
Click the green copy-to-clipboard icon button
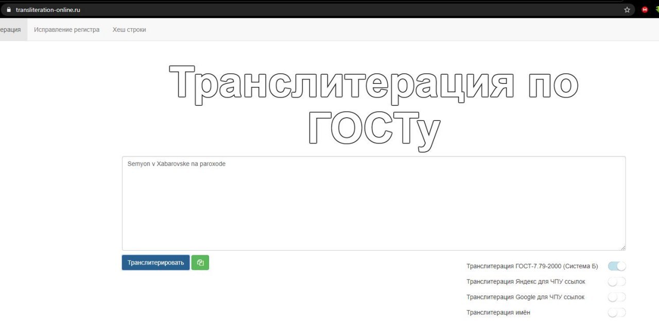coord(200,262)
